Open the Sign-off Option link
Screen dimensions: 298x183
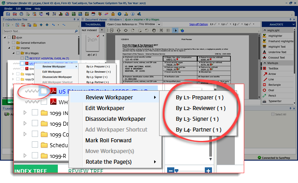[x=199, y=24]
